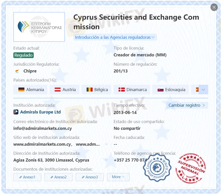
Task: Click the Belgium flag icon
Action: (90, 90)
